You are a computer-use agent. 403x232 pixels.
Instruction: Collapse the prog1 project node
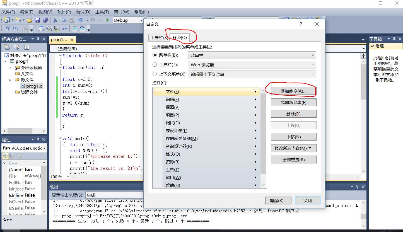coord(5,61)
